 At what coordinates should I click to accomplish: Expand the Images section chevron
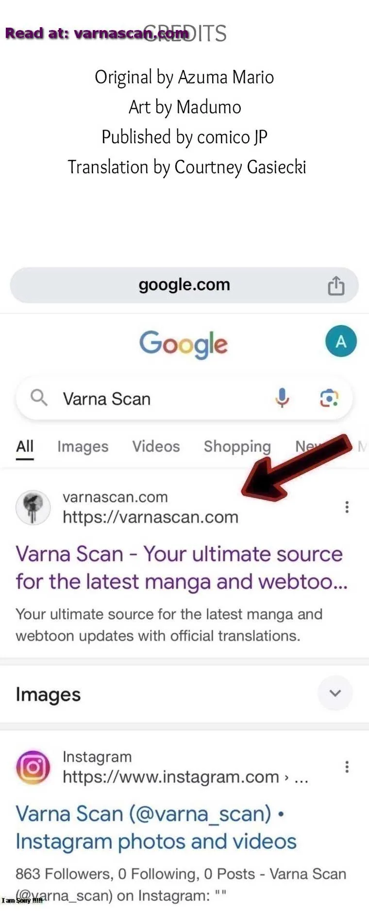tap(335, 693)
